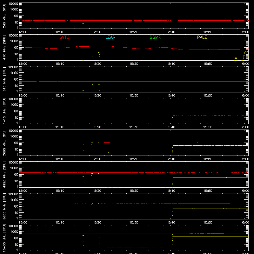This screenshot has height=254, width=254.
Task: Click the 10000 y-axis label of 245 MHz panel
Action: (x=13, y=4)
